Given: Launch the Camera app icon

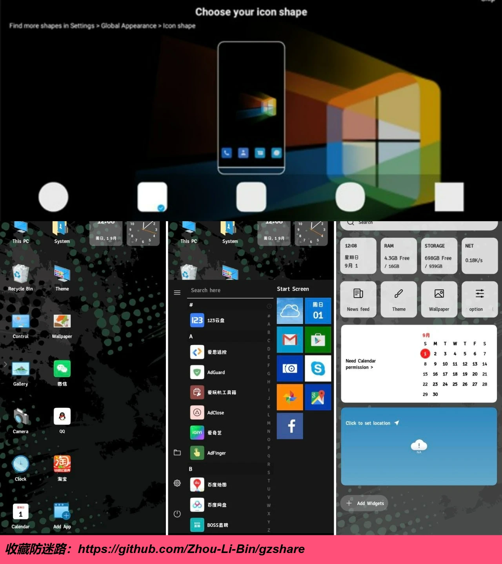Looking at the screenshot, I should coord(20,421).
